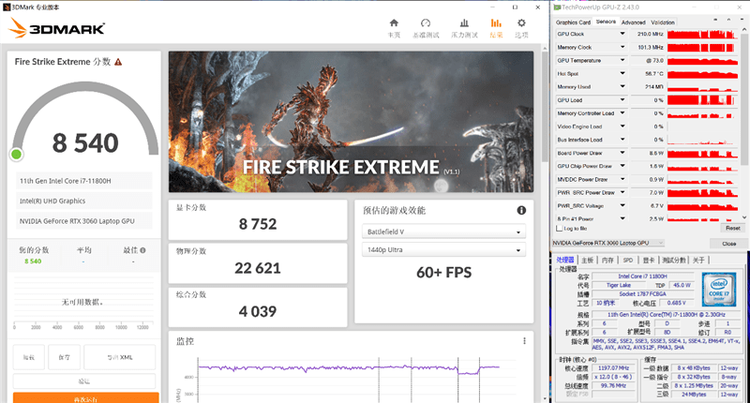Click the 验证 validate button in 3DMark
This screenshot has width=750, height=403.
[84, 381]
